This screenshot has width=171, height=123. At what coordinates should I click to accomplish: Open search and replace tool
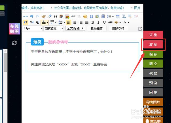click(124, 16)
